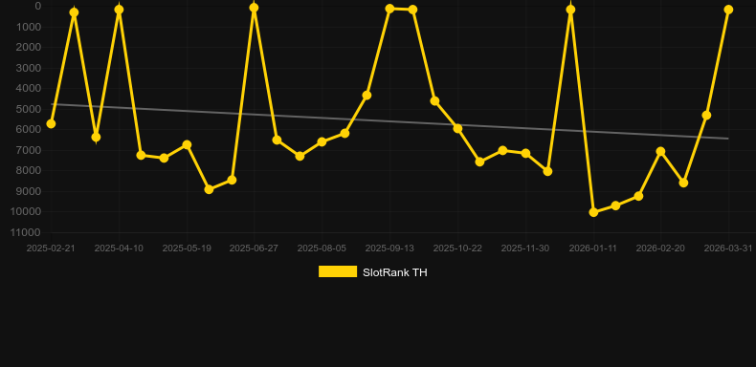756x367 pixels.
Task: Click the 7000 y-axis label
Action: [x=29, y=150]
